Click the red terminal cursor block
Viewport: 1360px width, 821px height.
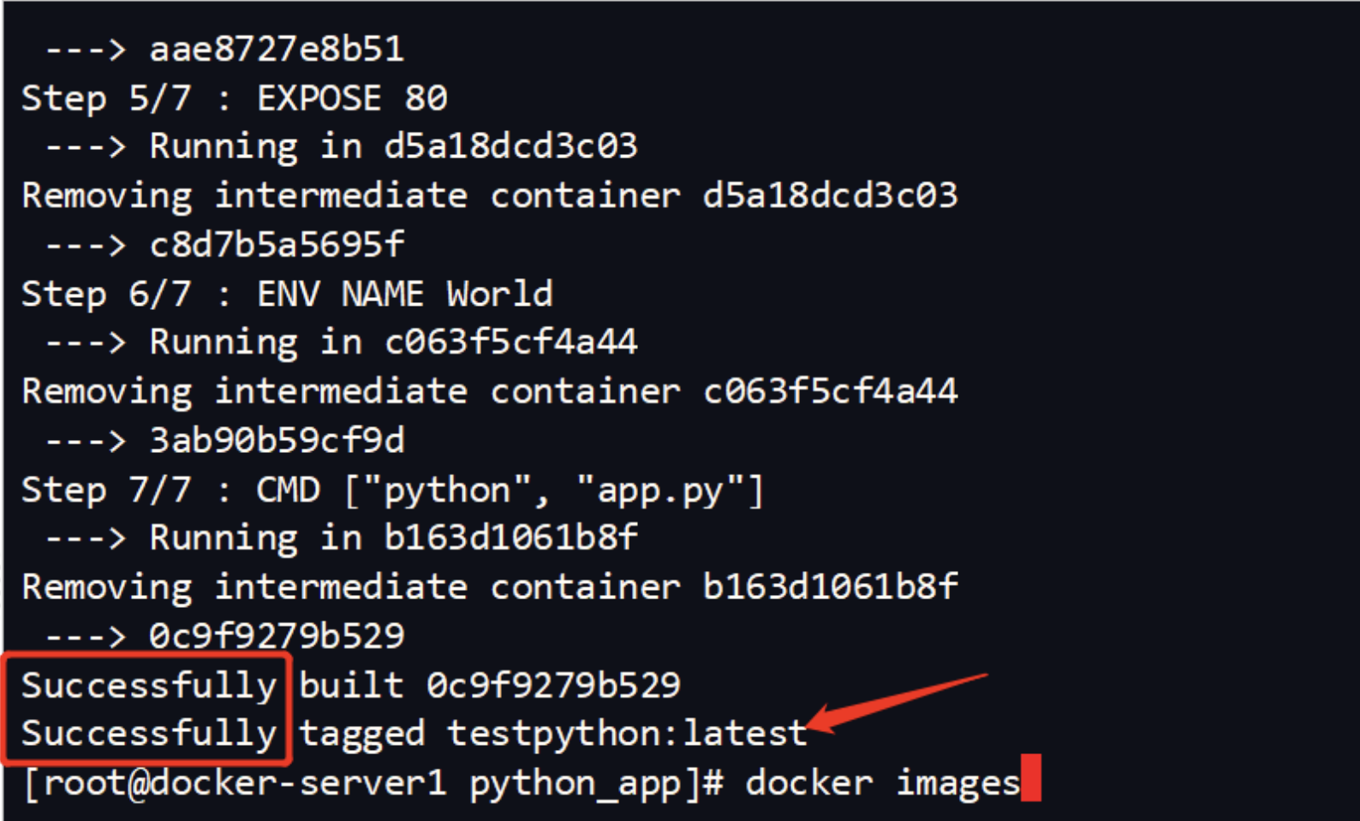coord(1031,777)
